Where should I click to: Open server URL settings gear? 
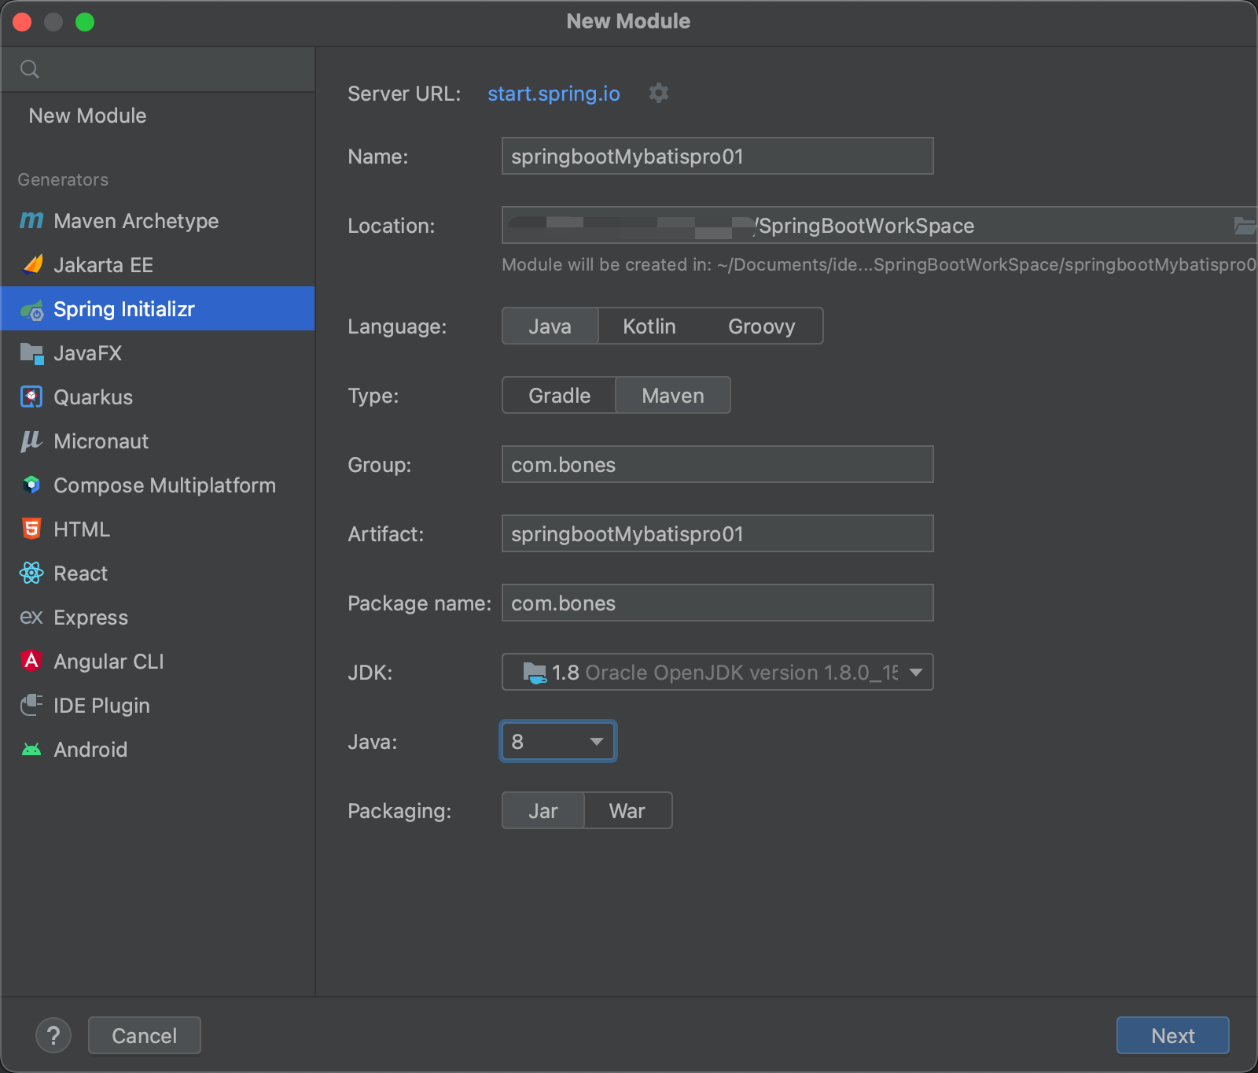point(659,93)
